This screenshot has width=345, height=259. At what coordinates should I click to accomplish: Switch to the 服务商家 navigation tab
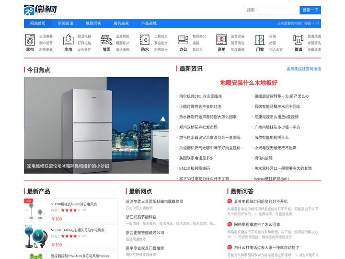(121, 24)
